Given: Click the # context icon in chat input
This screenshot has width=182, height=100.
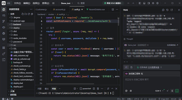Looking at the screenshot, I should 131,91.
